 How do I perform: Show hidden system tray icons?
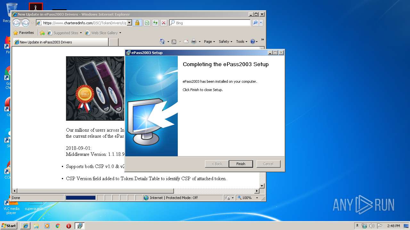[x=357, y=226]
